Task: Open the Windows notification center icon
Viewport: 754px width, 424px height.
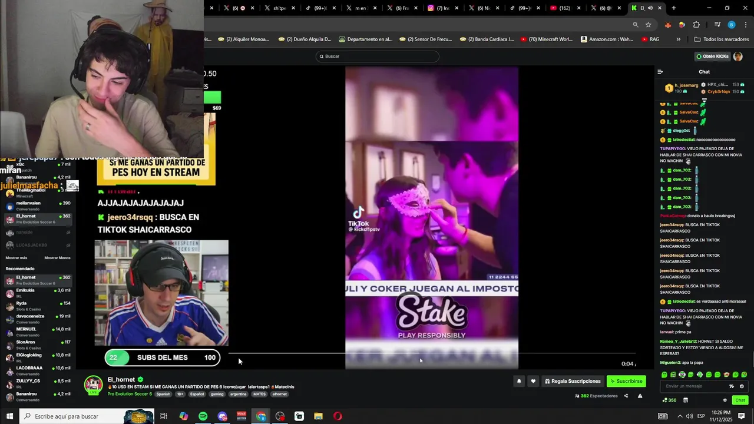Action: (742, 416)
